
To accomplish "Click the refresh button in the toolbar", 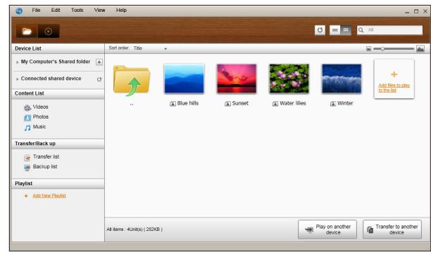I will [x=320, y=30].
